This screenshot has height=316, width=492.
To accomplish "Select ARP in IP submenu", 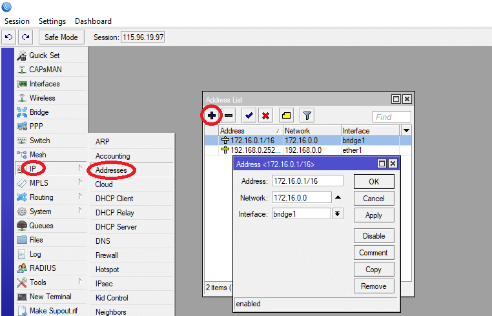I will click(132, 142).
